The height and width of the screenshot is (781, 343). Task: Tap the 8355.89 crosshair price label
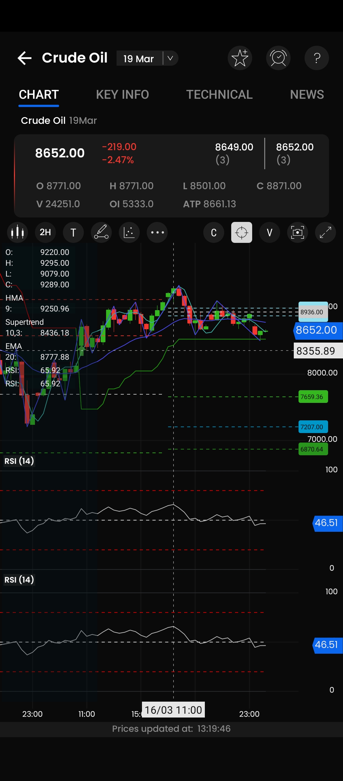(318, 351)
